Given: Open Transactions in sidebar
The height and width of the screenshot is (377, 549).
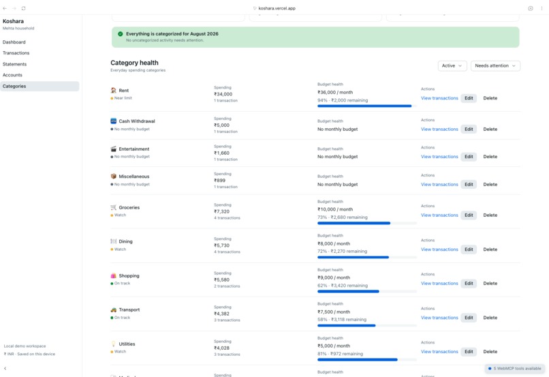Looking at the screenshot, I should point(16,53).
